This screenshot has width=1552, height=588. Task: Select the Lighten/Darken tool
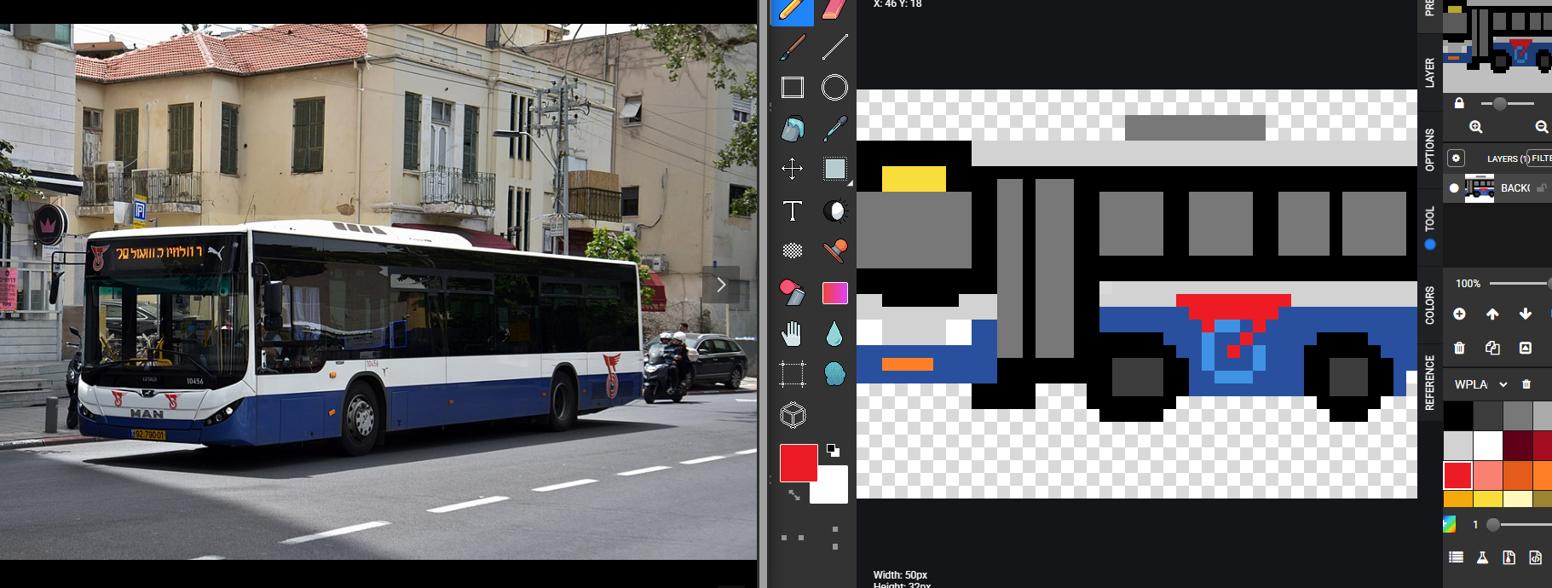click(834, 210)
